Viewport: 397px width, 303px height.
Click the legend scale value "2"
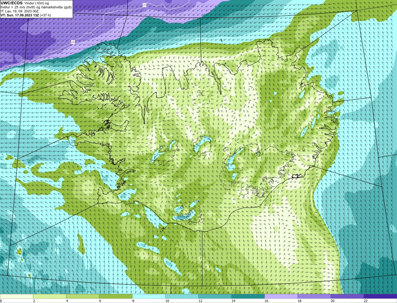click(34, 301)
